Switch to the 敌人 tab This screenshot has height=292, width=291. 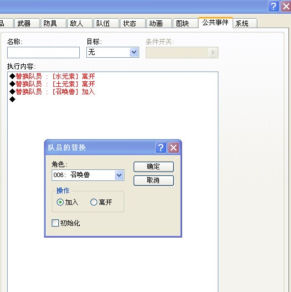tap(80, 23)
